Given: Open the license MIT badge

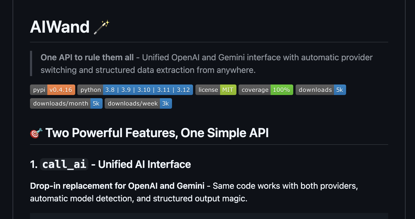Looking at the screenshot, I should tap(216, 90).
